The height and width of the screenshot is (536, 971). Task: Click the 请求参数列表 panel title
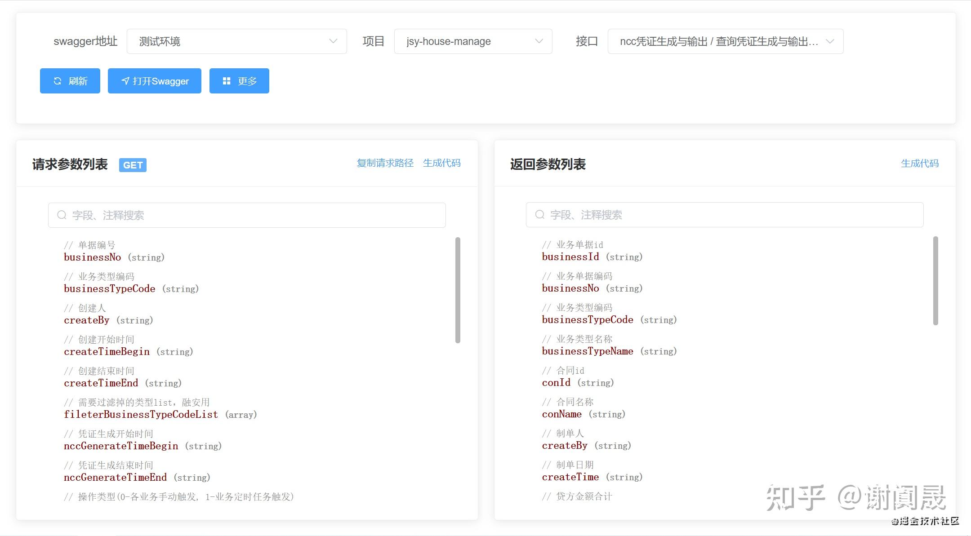click(x=70, y=164)
